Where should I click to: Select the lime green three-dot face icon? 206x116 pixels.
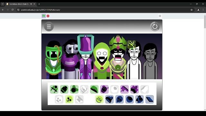coord(69,99)
